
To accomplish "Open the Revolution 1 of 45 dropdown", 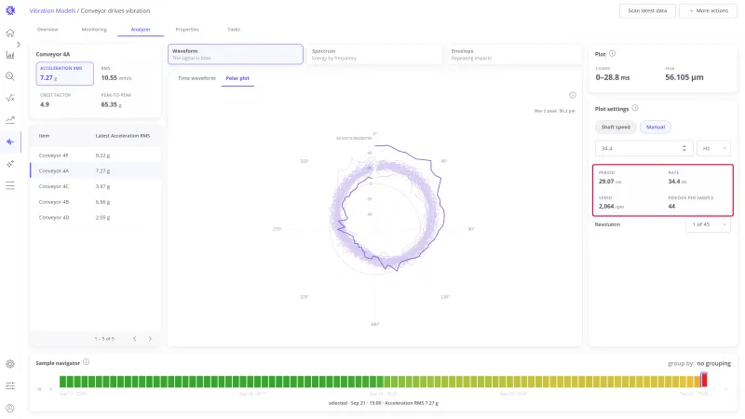I will coord(709,224).
